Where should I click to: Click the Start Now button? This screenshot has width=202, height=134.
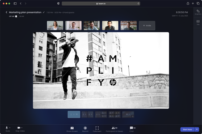pos(187,129)
